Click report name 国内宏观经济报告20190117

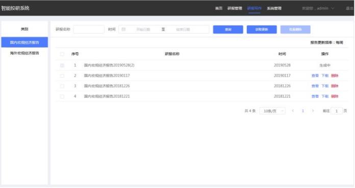click(x=107, y=76)
